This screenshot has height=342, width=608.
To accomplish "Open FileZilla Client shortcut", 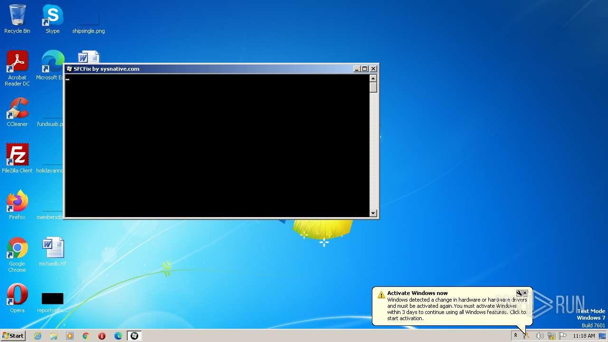I will [17, 159].
